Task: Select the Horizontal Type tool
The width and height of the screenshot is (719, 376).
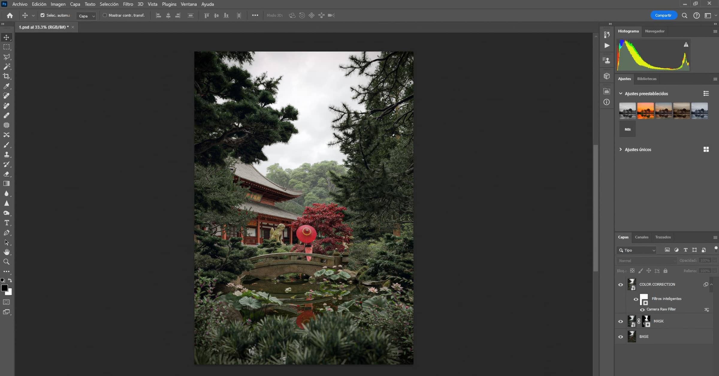Action: click(x=6, y=223)
